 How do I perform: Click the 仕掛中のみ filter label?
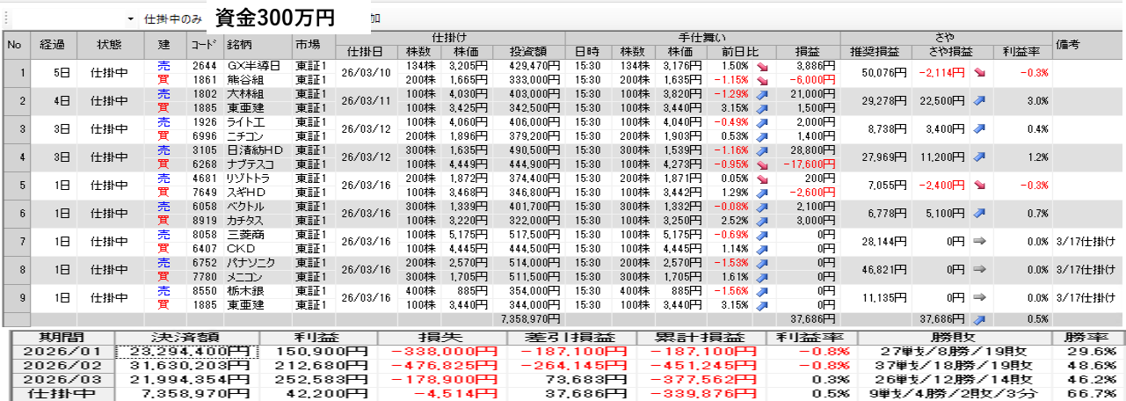tap(172, 18)
